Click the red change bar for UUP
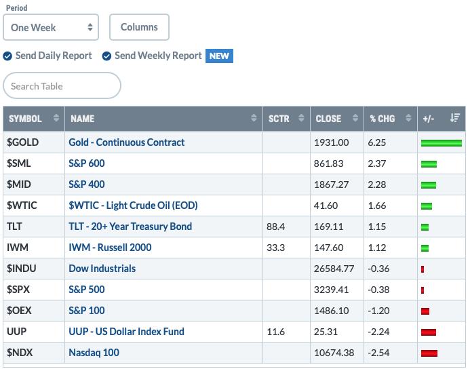 tap(429, 332)
